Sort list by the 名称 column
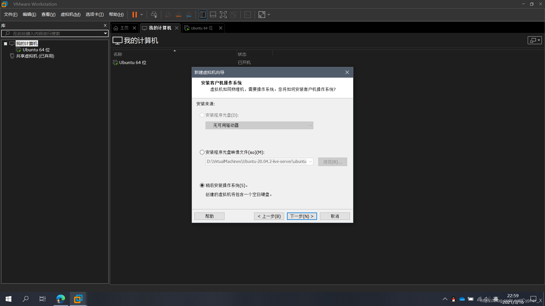This screenshot has width=545, height=306. 118,54
